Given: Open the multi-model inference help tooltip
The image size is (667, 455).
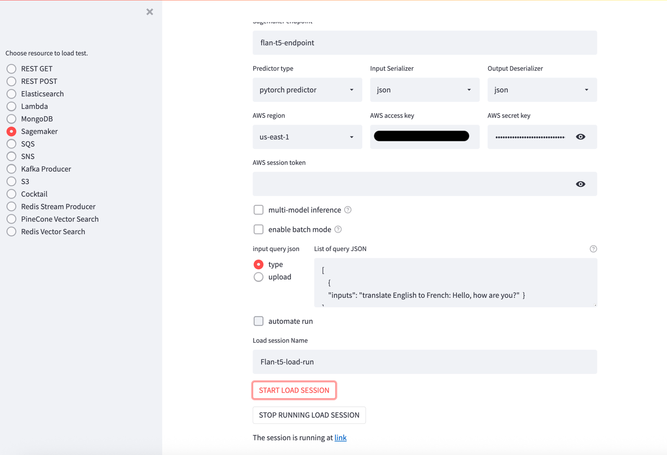Looking at the screenshot, I should pos(348,209).
